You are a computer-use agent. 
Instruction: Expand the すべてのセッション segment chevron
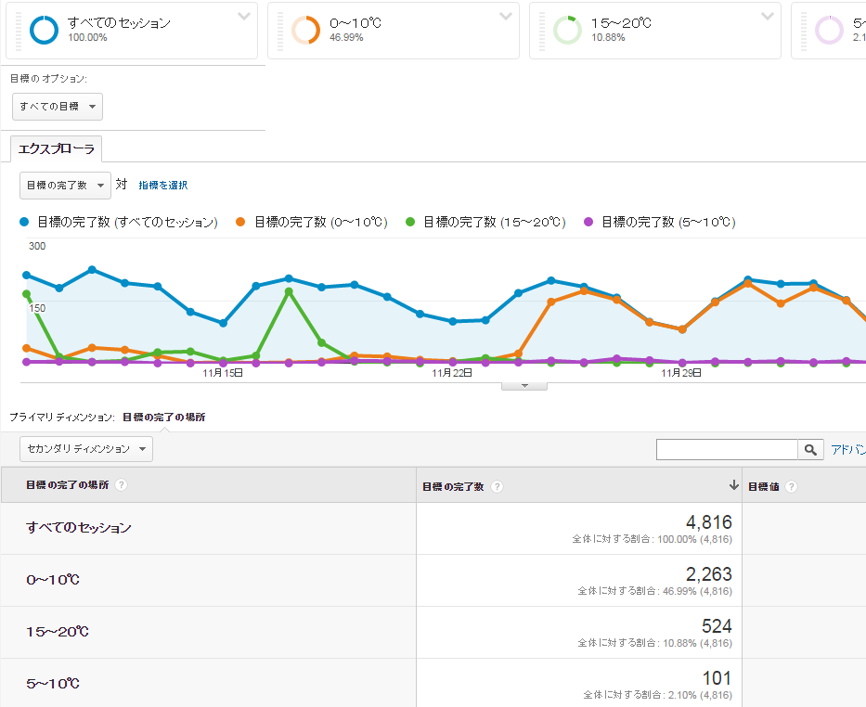[244, 16]
